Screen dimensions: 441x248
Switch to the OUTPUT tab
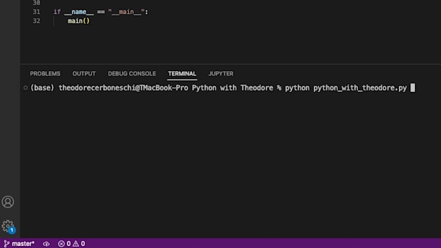[84, 74]
